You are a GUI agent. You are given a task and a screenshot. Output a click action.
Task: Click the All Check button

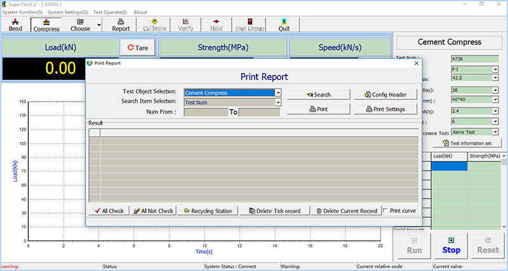[108, 211]
